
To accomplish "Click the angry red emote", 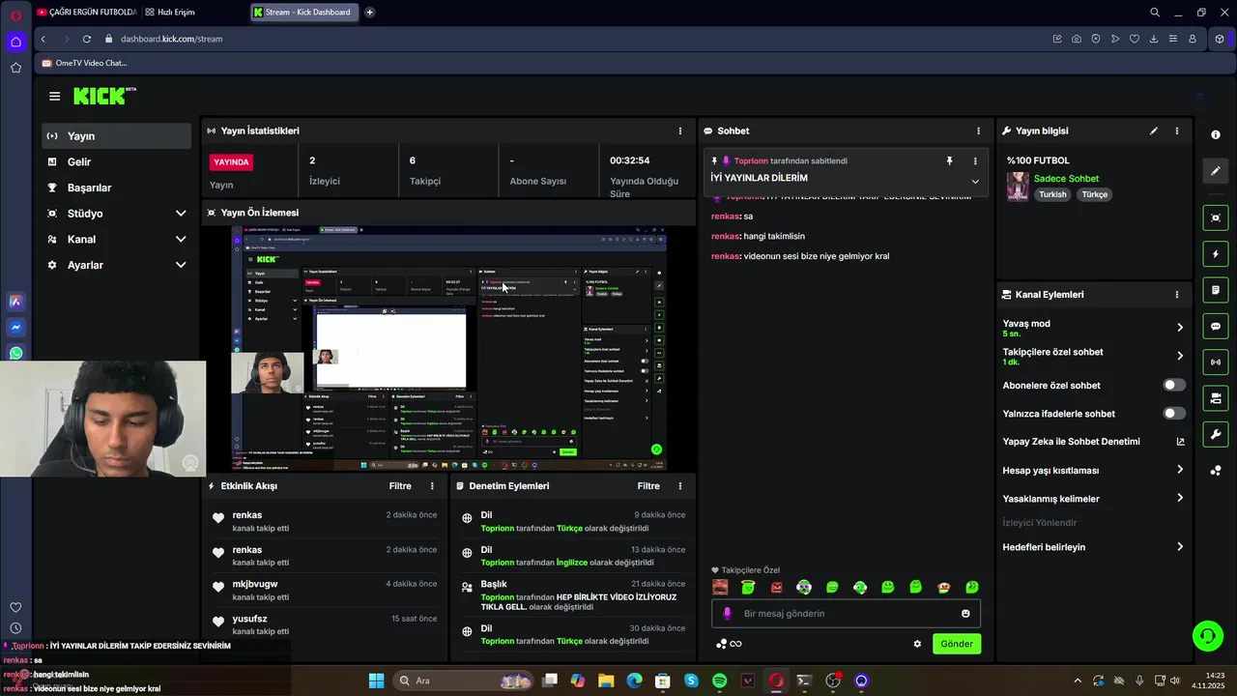I will 776,587.
